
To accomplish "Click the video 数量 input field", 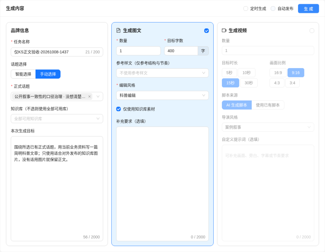I will (x=268, y=50).
